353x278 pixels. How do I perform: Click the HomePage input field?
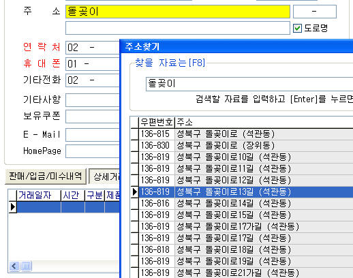93,151
